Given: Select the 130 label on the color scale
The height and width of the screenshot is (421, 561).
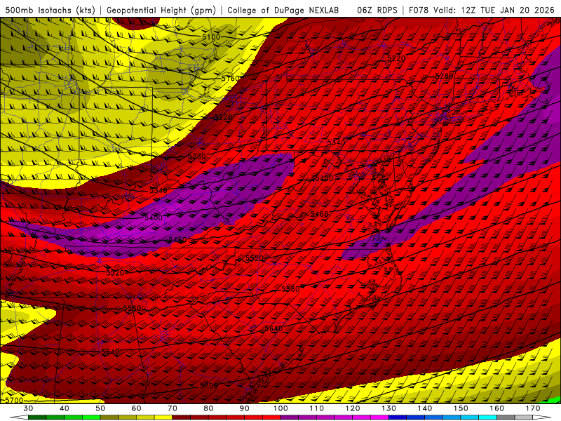Looking at the screenshot, I should pyautogui.click(x=389, y=408).
